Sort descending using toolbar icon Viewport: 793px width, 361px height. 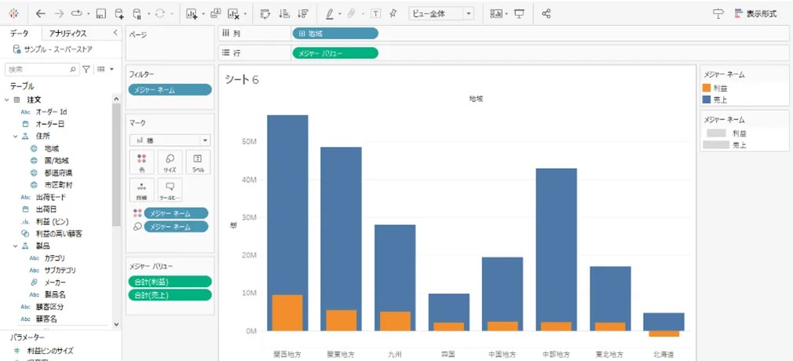click(303, 13)
